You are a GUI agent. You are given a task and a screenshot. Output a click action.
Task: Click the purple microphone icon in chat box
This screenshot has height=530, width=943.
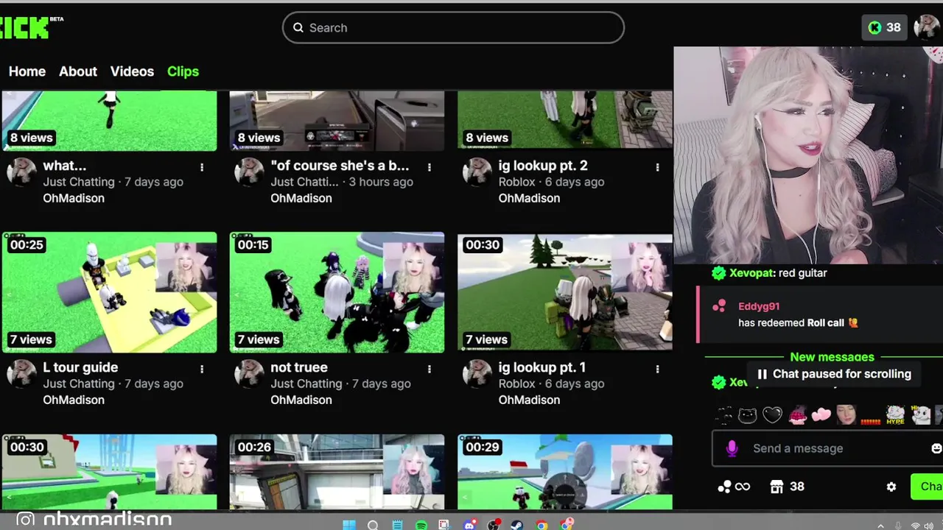[x=732, y=448]
